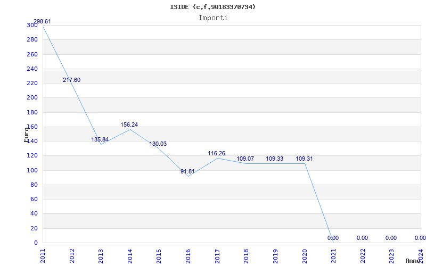Click the y-axis value 260
Screen dimensions: 426x266
(32, 54)
